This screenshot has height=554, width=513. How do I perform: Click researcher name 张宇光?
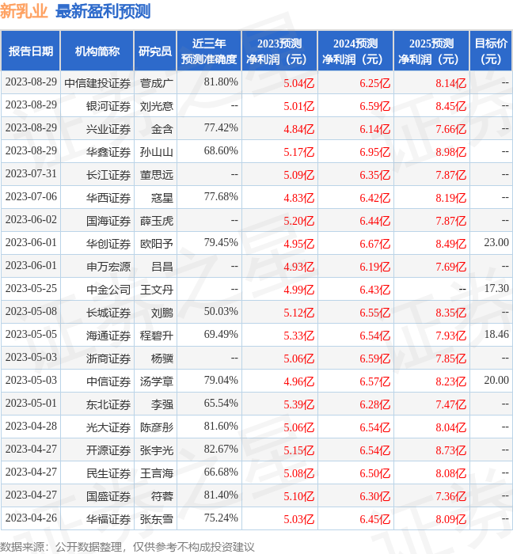[157, 450]
